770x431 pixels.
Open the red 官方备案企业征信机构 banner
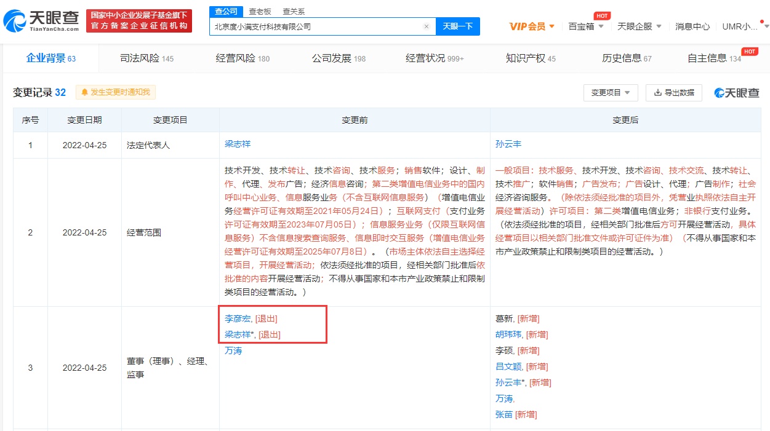[x=139, y=21]
